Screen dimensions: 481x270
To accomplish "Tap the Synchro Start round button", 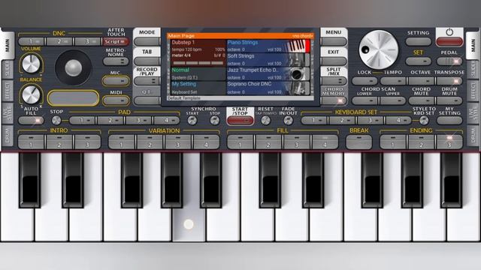I will click(192, 120).
